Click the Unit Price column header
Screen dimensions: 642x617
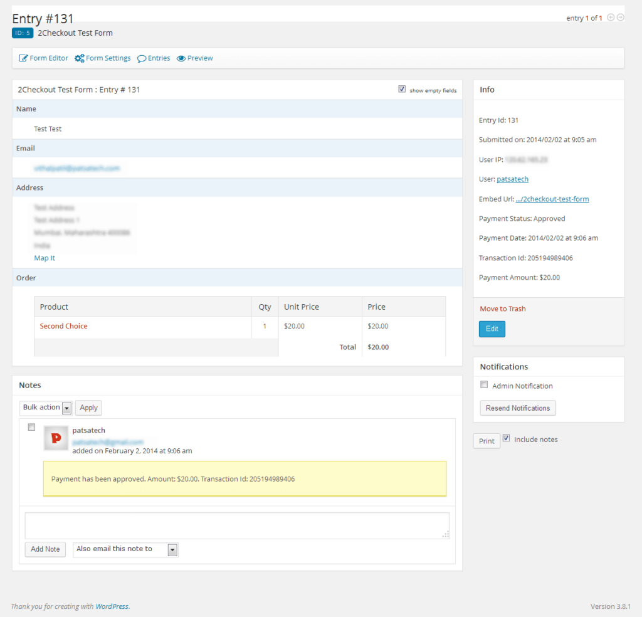point(302,307)
